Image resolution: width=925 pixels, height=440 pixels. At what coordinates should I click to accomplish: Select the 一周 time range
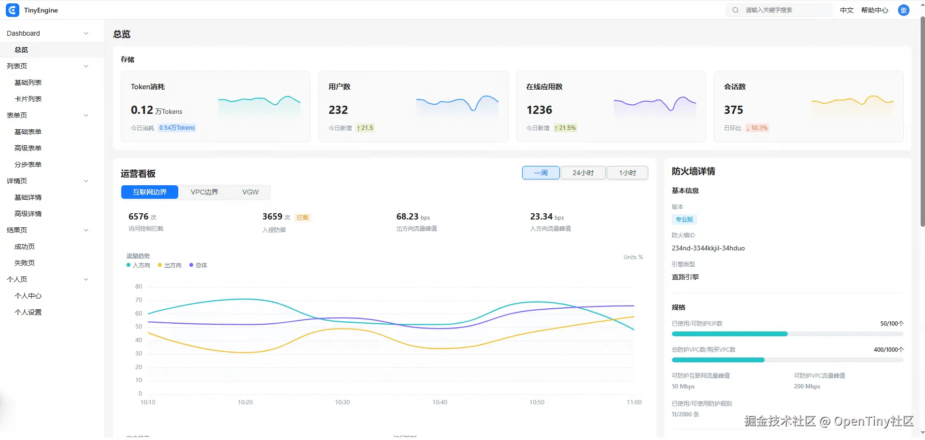[541, 173]
